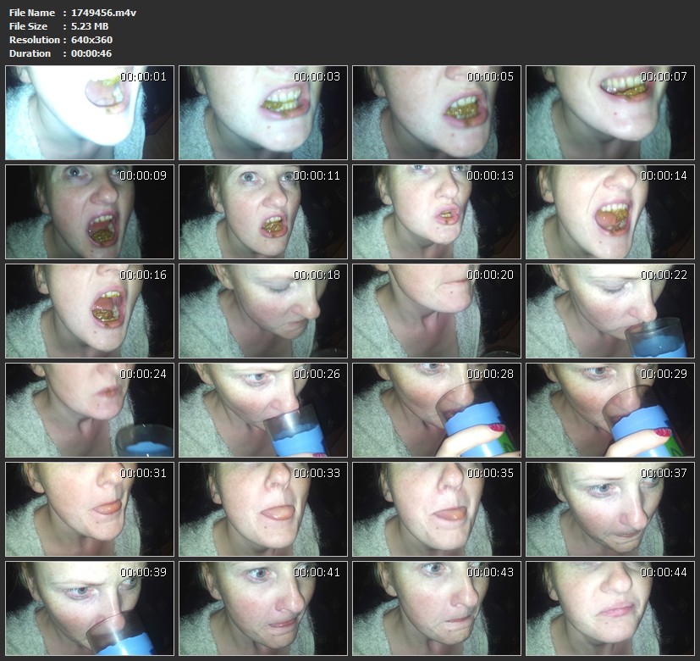Select the frame stamped 00:00:29
The height and width of the screenshot is (661, 700).
coord(610,410)
